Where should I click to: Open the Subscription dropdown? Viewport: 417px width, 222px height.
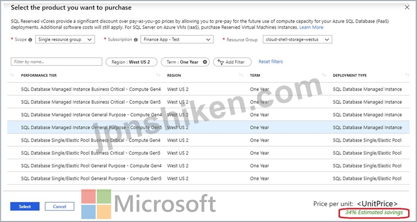tap(177, 39)
